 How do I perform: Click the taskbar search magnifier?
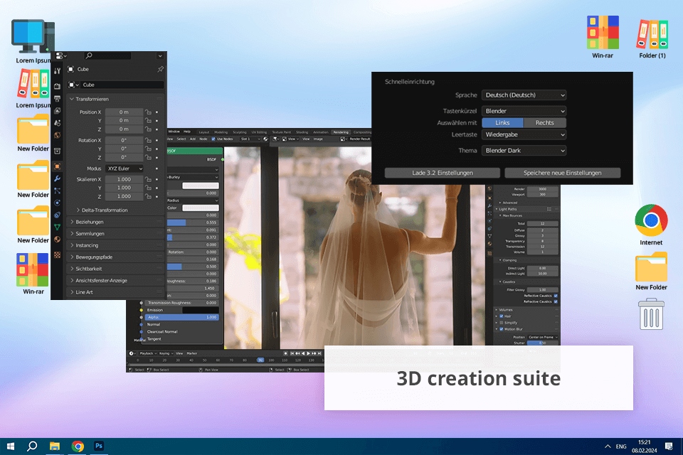[32, 446]
